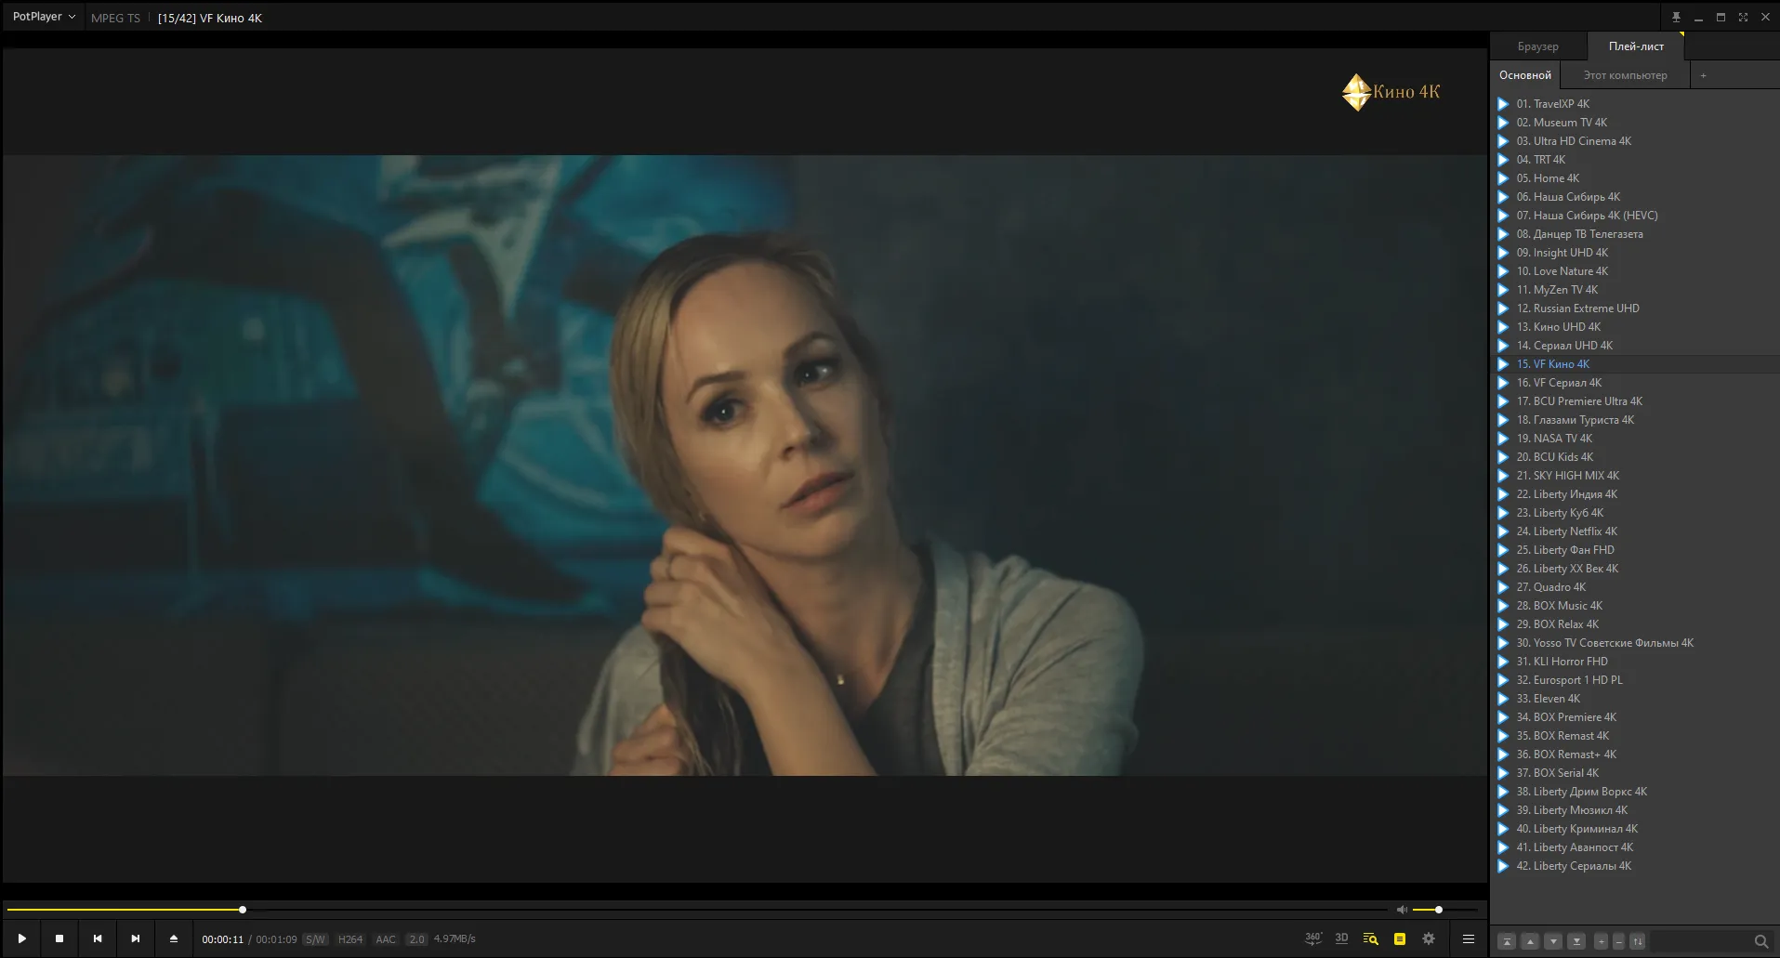Viewport: 1780px width, 958px height.
Task: Open the hamburger main menu icon
Action: (x=1469, y=938)
